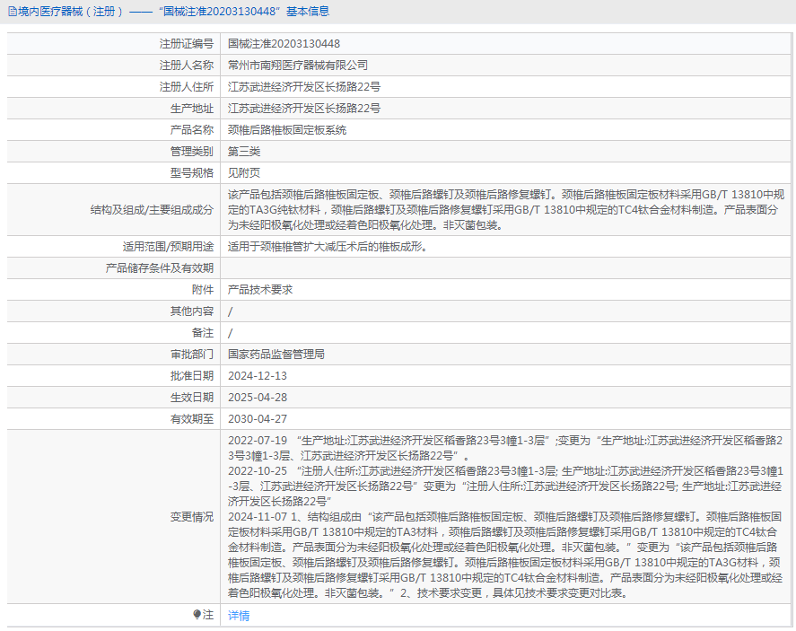Viewport: 796px width, 631px height.
Task: Click the 注册人名称 label
Action: click(x=187, y=65)
